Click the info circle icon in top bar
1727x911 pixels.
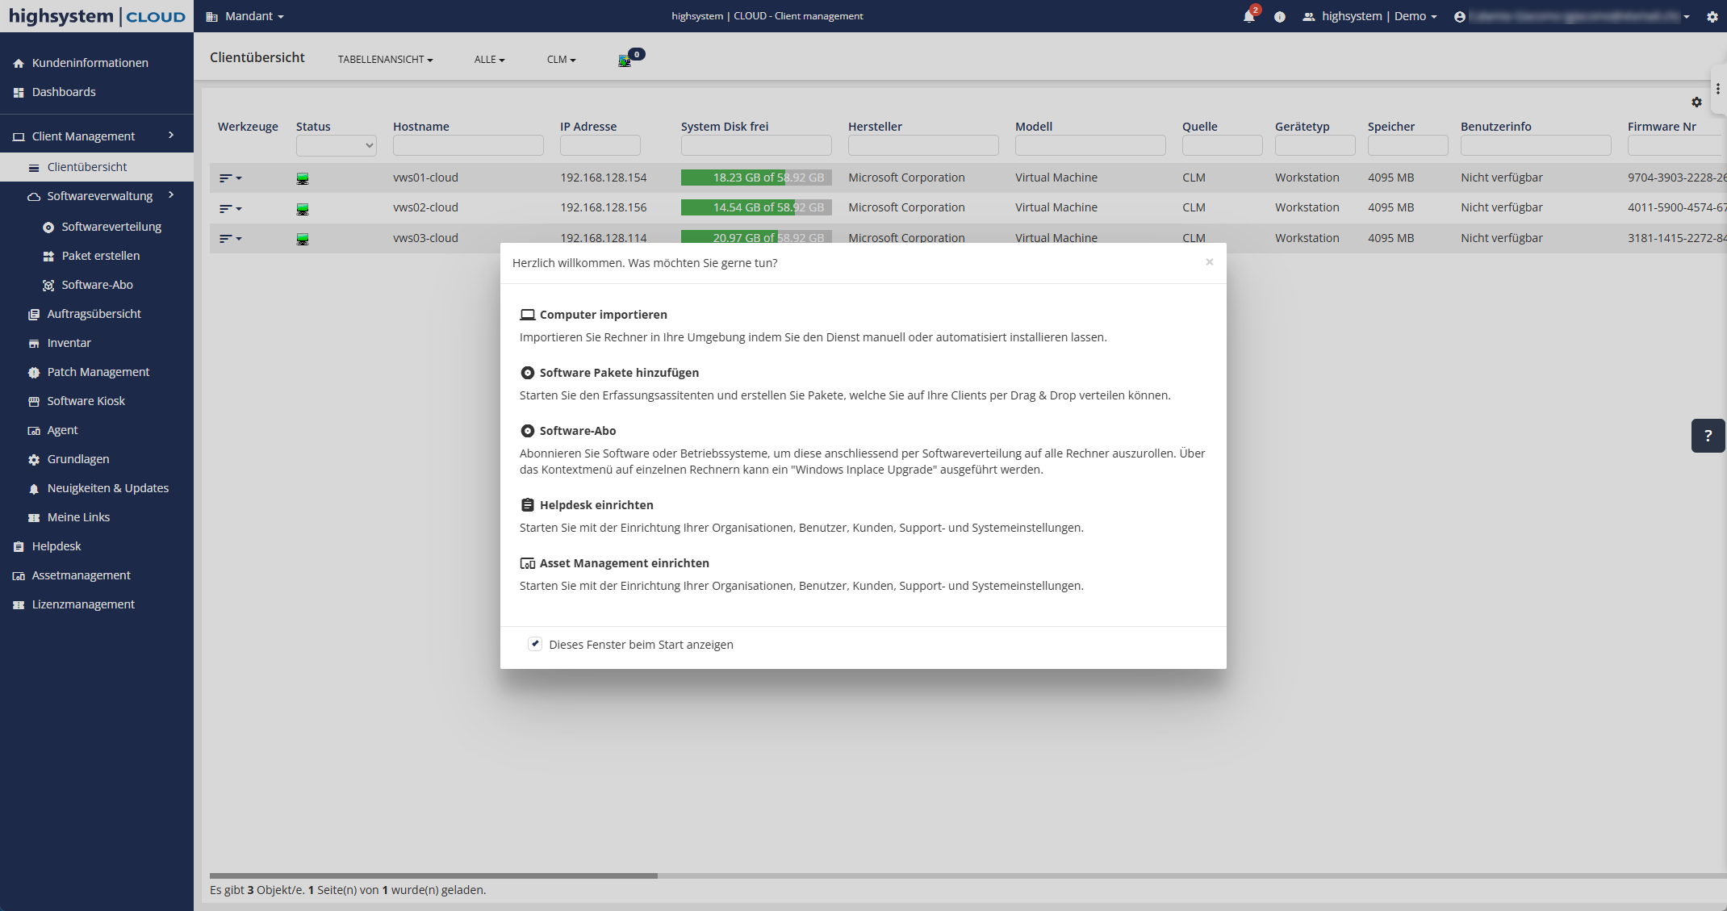(x=1280, y=17)
